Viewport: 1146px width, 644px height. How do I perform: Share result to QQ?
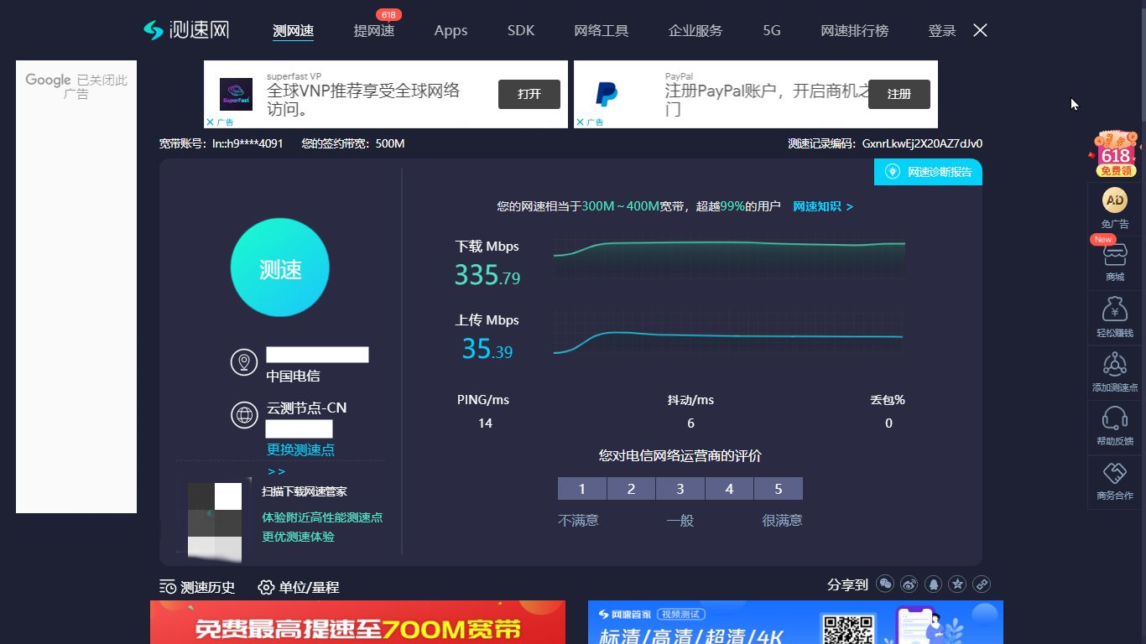coord(933,584)
